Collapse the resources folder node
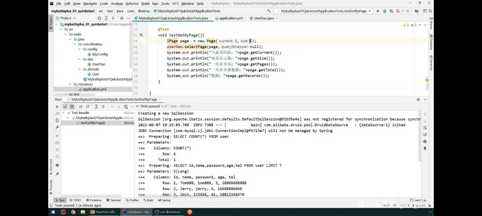This screenshot has width=482, height=216. click(70, 84)
